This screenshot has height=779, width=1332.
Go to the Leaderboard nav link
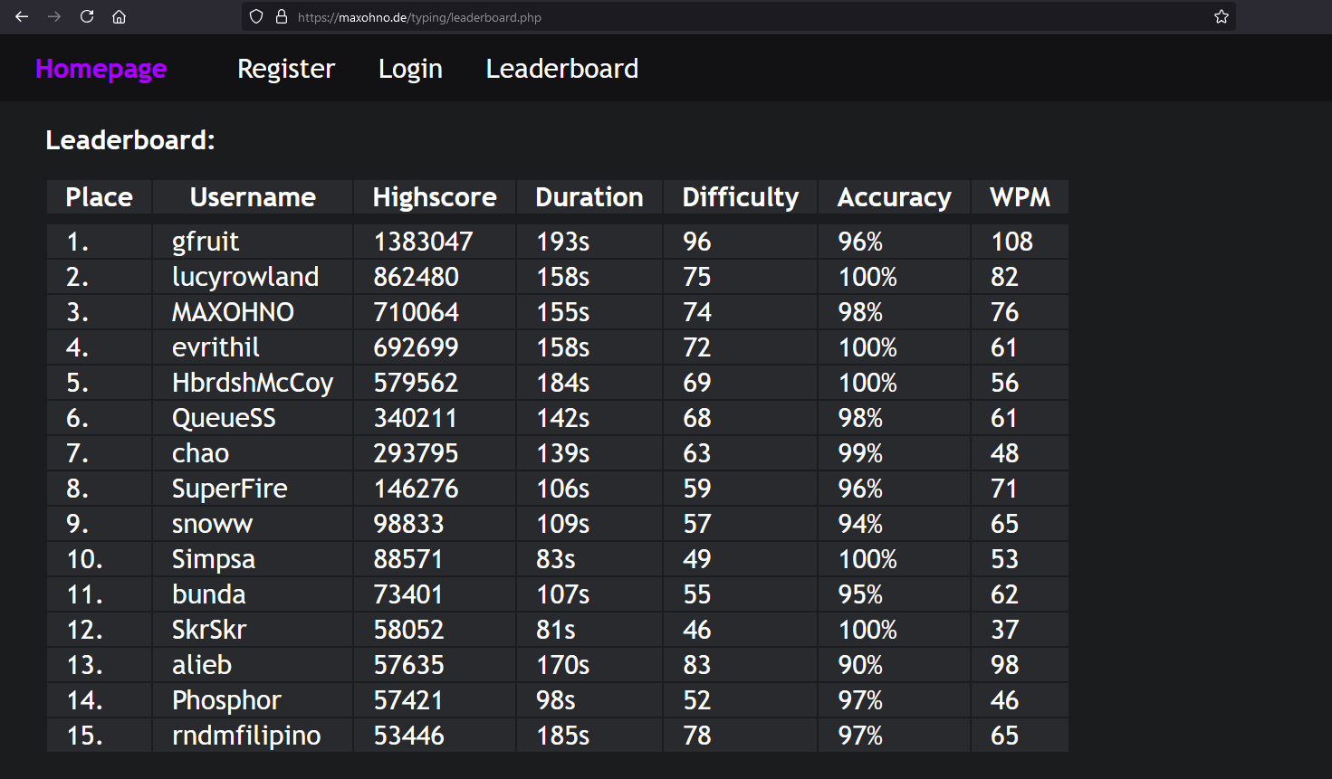click(x=561, y=69)
